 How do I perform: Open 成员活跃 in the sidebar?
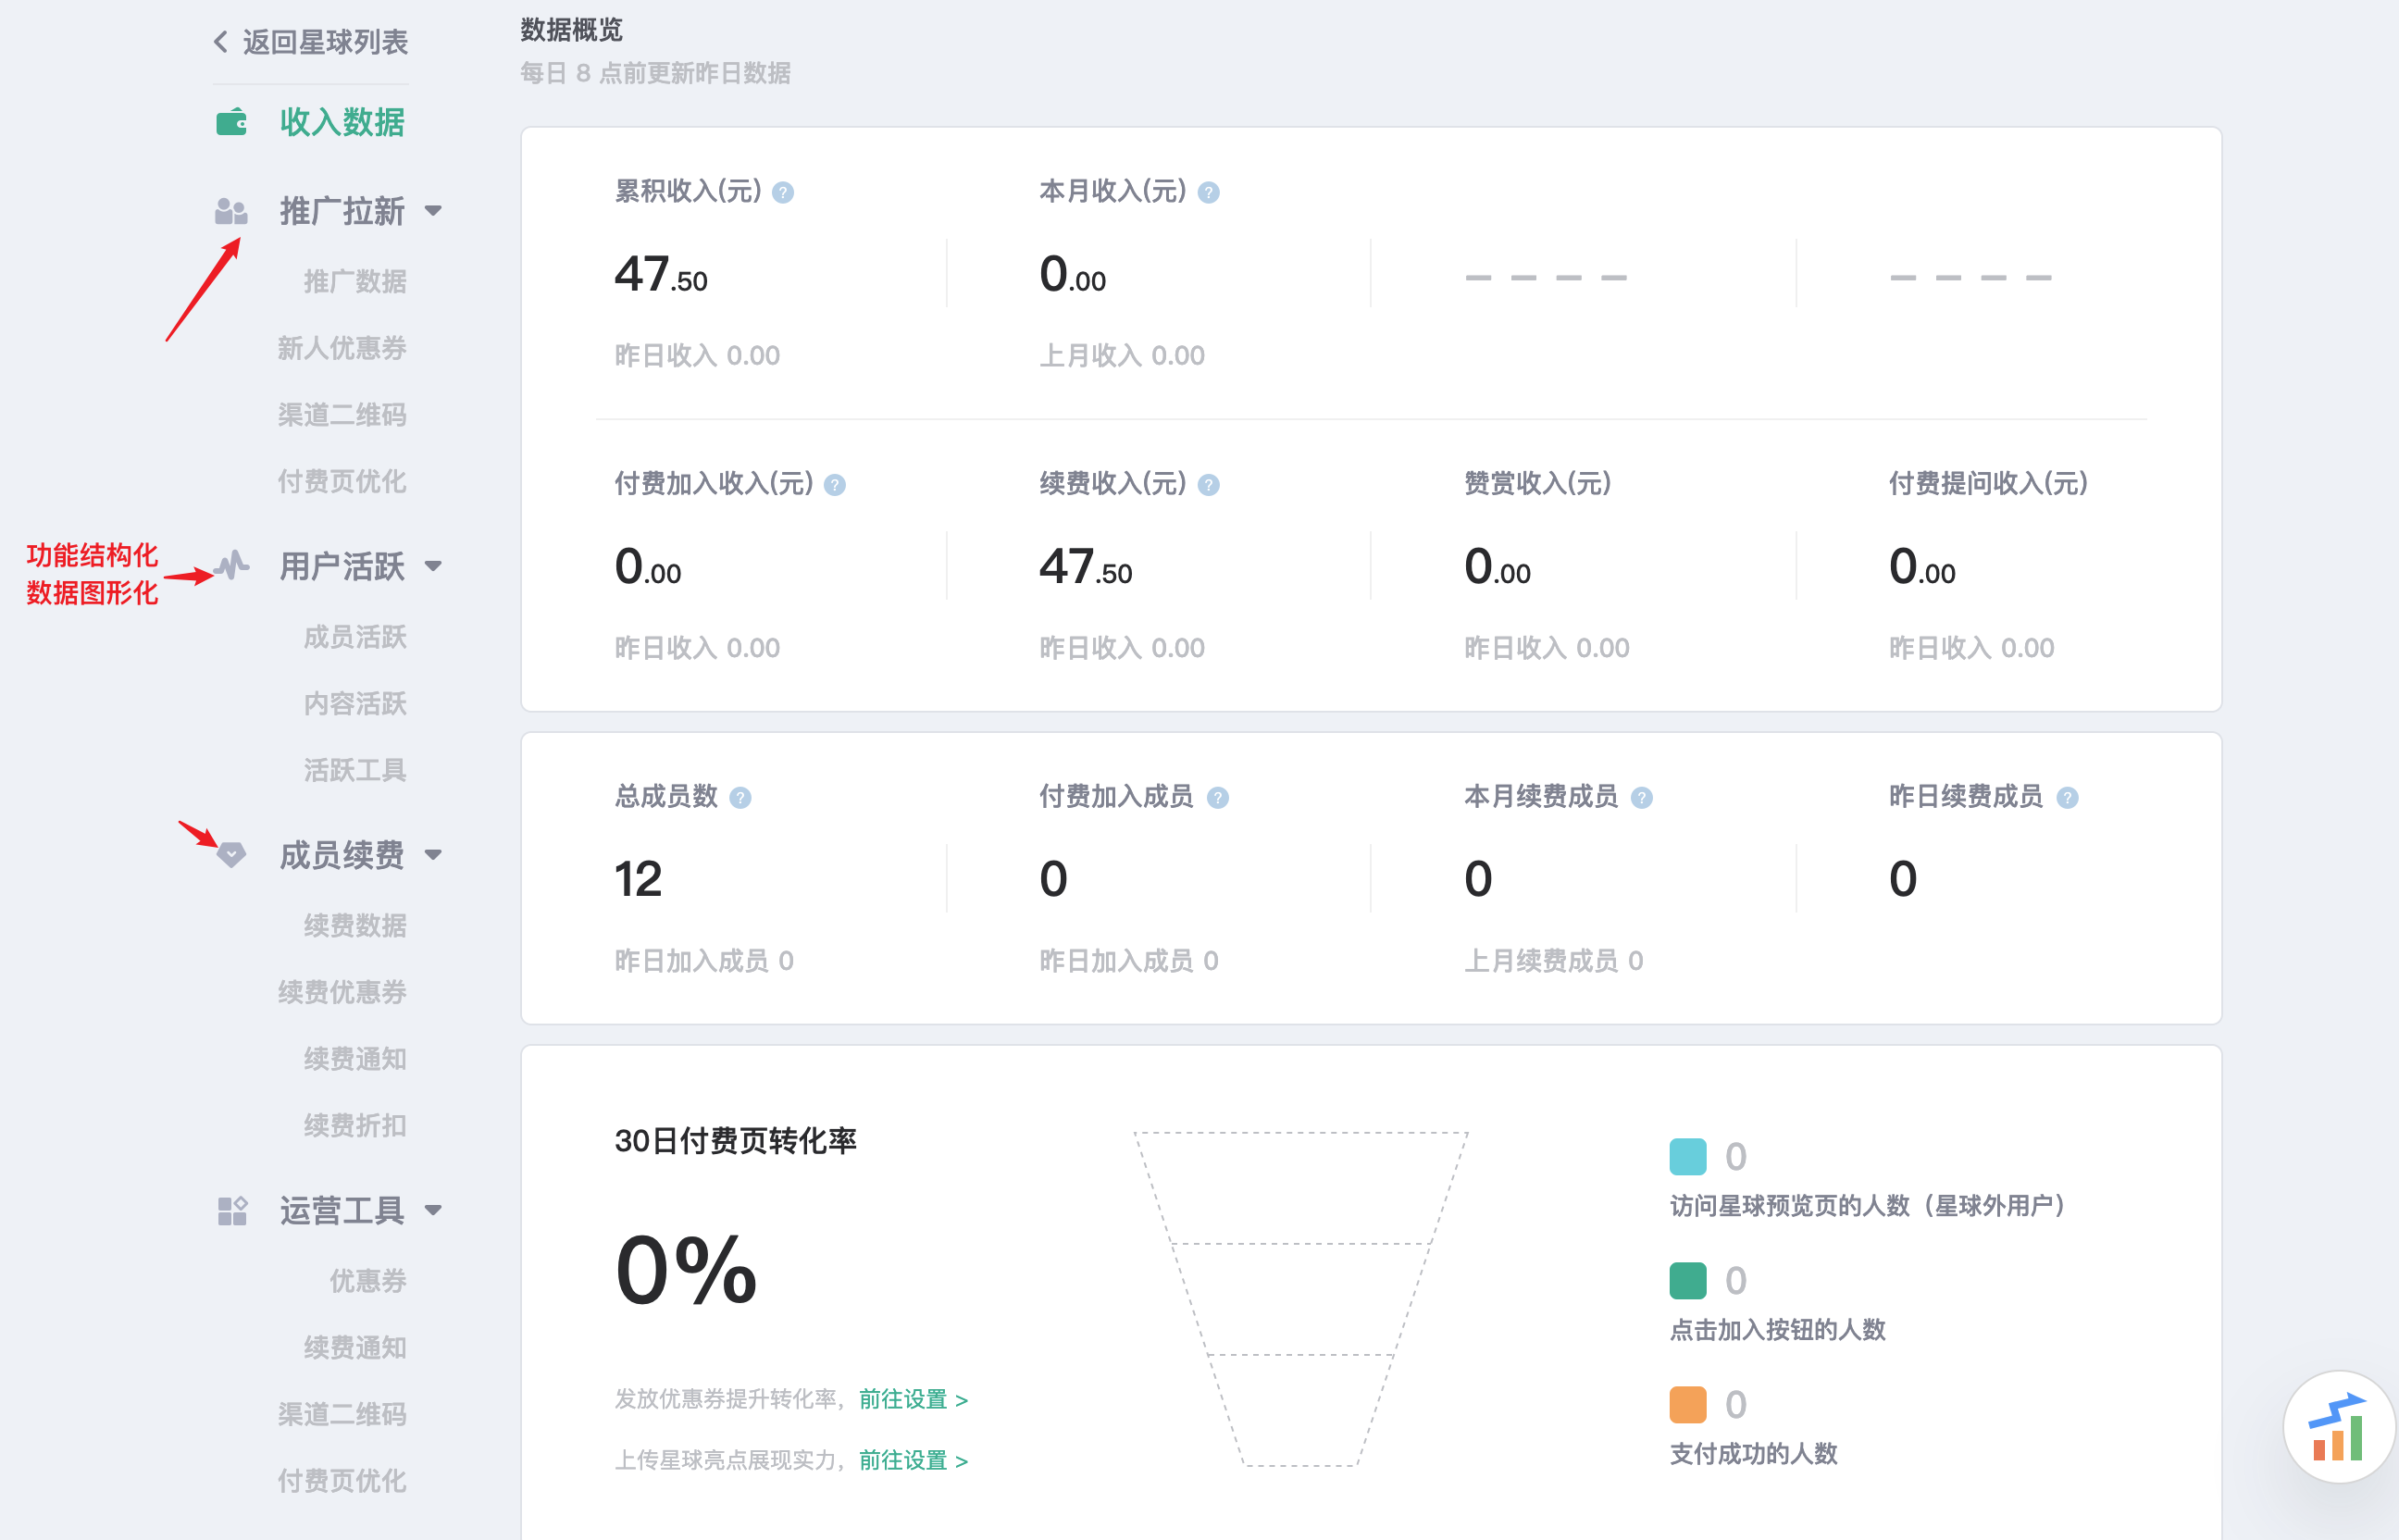click(355, 637)
